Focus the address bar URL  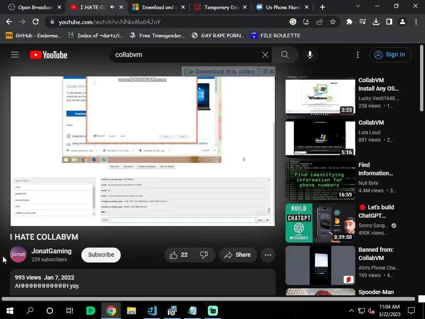click(x=110, y=22)
